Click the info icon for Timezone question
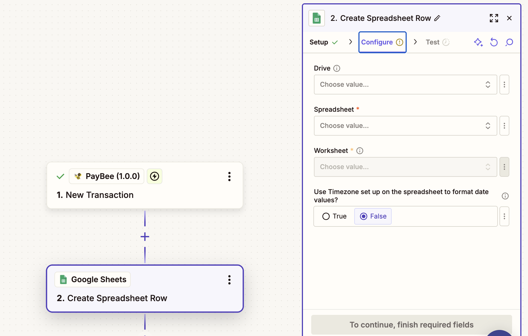This screenshot has height=336, width=528. click(505, 196)
